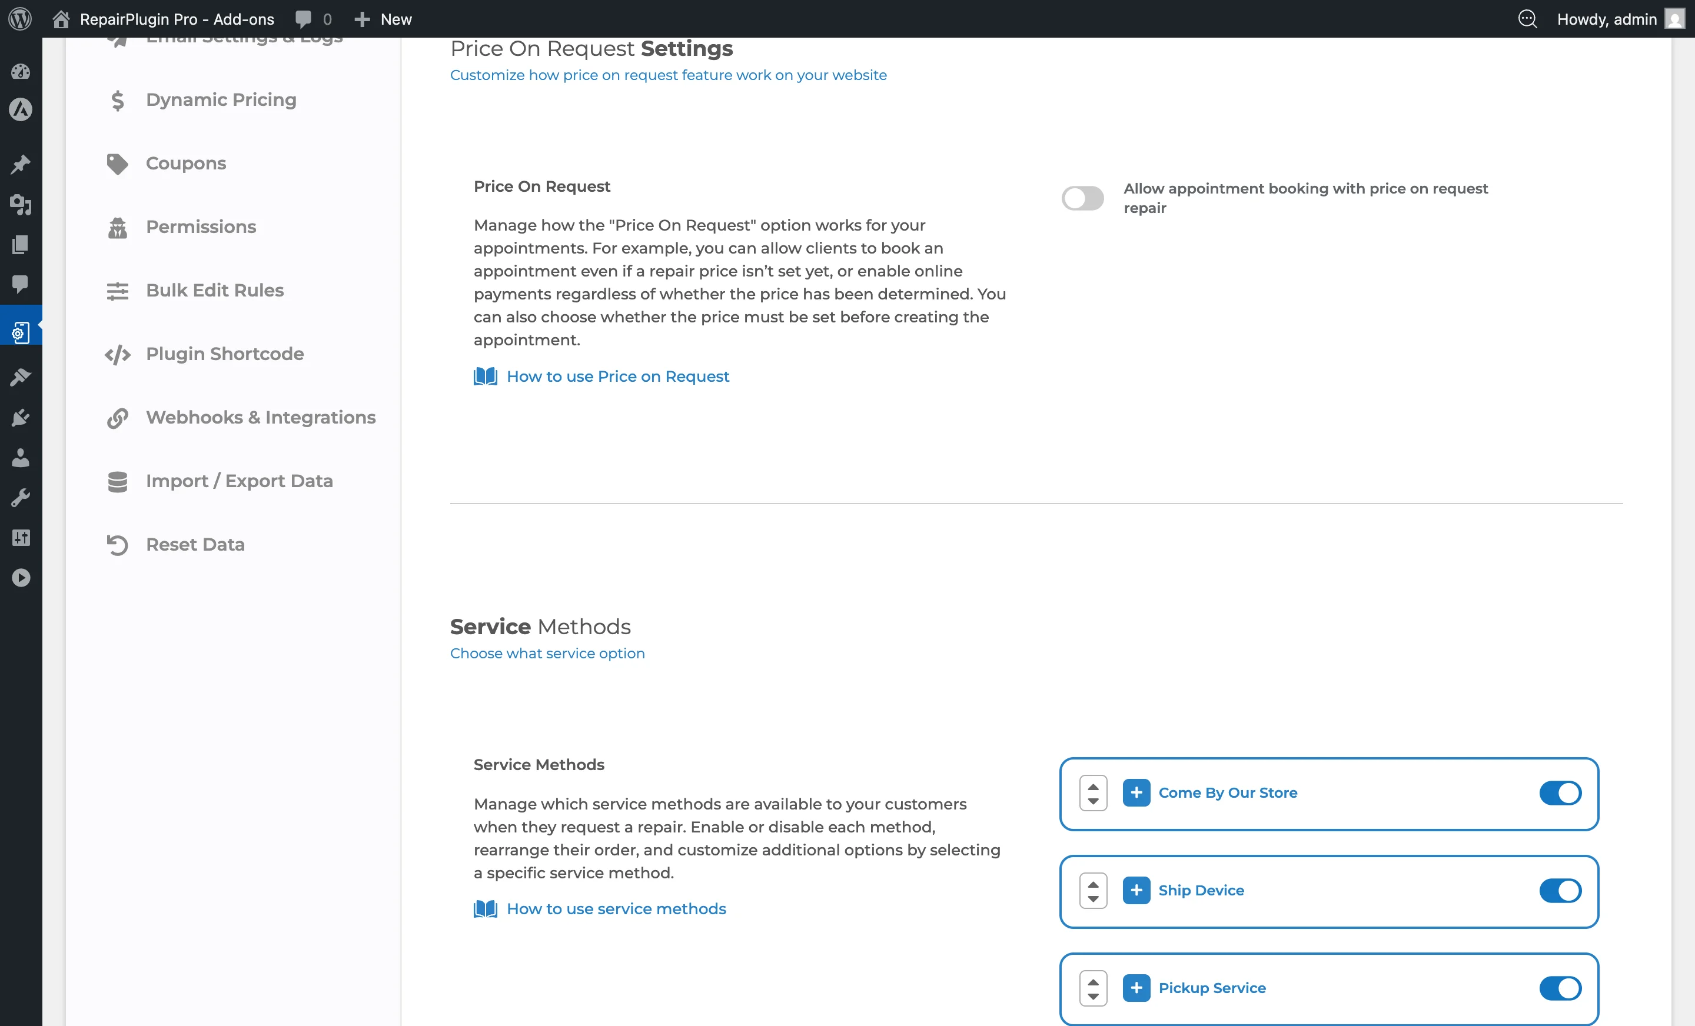Open the Comments speech bubble icon in sidebar
Viewport: 1695px width, 1026px height.
21,285
